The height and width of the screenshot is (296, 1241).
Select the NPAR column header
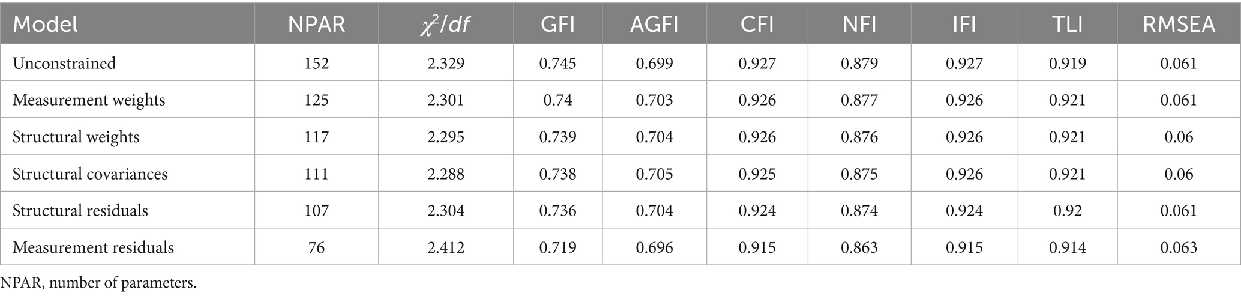click(316, 25)
